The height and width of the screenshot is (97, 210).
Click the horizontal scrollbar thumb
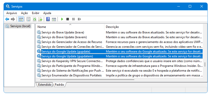pyautogui.click(x=87, y=80)
